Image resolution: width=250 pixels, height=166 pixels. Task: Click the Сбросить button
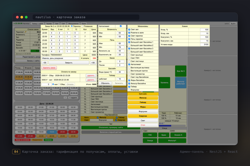click(x=105, y=83)
